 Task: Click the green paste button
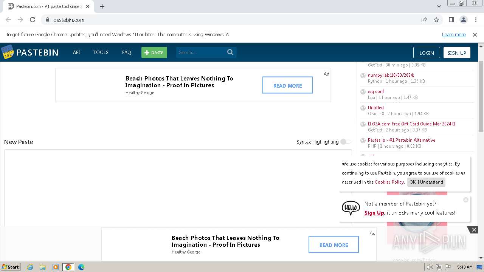tap(154, 52)
